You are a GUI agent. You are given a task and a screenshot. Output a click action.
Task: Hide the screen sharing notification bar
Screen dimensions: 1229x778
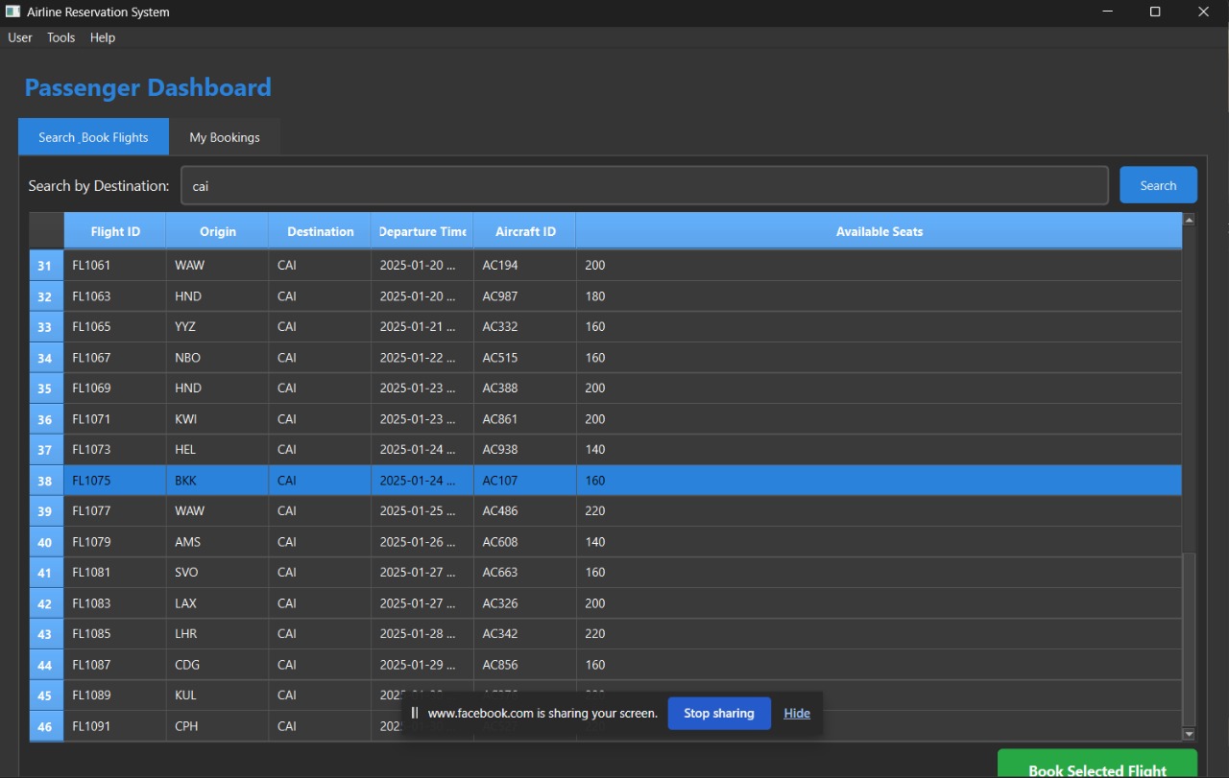tap(797, 713)
